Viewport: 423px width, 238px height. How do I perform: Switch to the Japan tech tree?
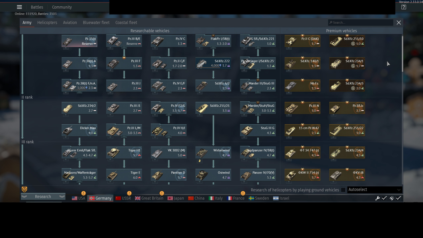176,198
